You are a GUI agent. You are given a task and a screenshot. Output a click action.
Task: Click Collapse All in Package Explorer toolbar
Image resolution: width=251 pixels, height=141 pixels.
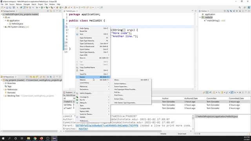click(48, 11)
